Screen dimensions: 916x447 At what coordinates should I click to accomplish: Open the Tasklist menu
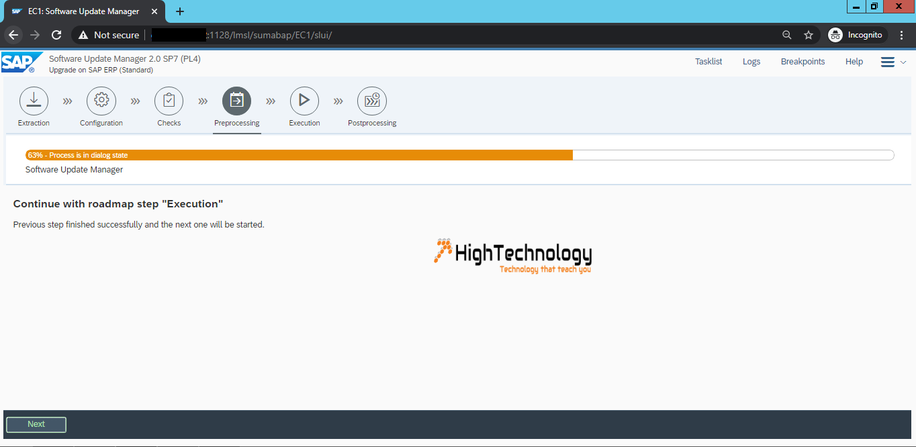(708, 62)
